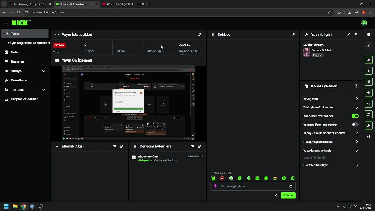Pop out the Yayın İstatistikleri panel

coord(200,35)
